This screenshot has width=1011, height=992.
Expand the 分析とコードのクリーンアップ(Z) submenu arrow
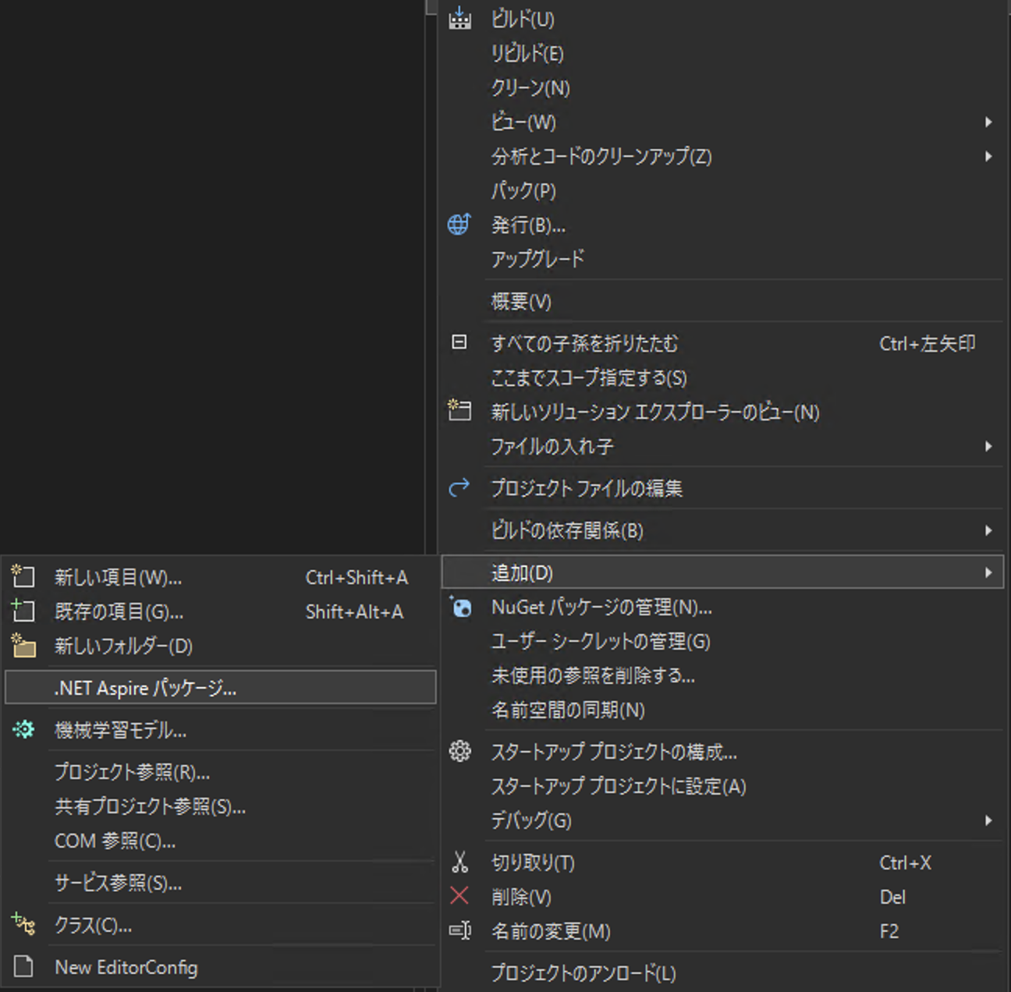tap(988, 156)
